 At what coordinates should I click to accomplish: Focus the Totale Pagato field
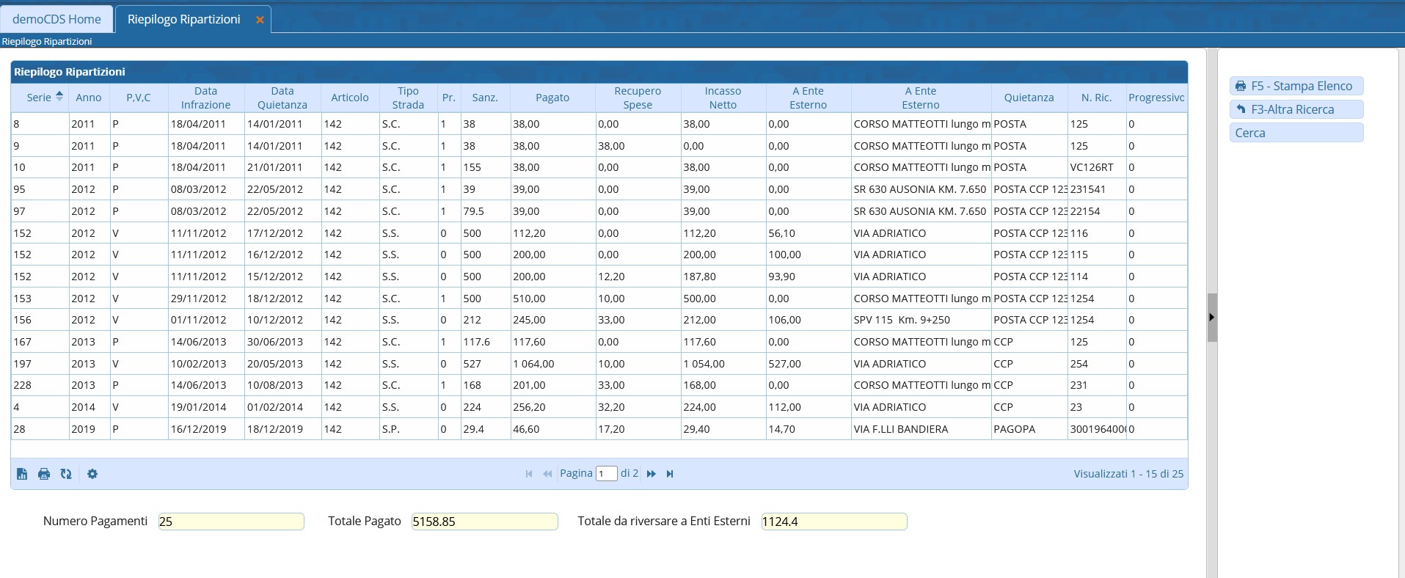tap(484, 522)
